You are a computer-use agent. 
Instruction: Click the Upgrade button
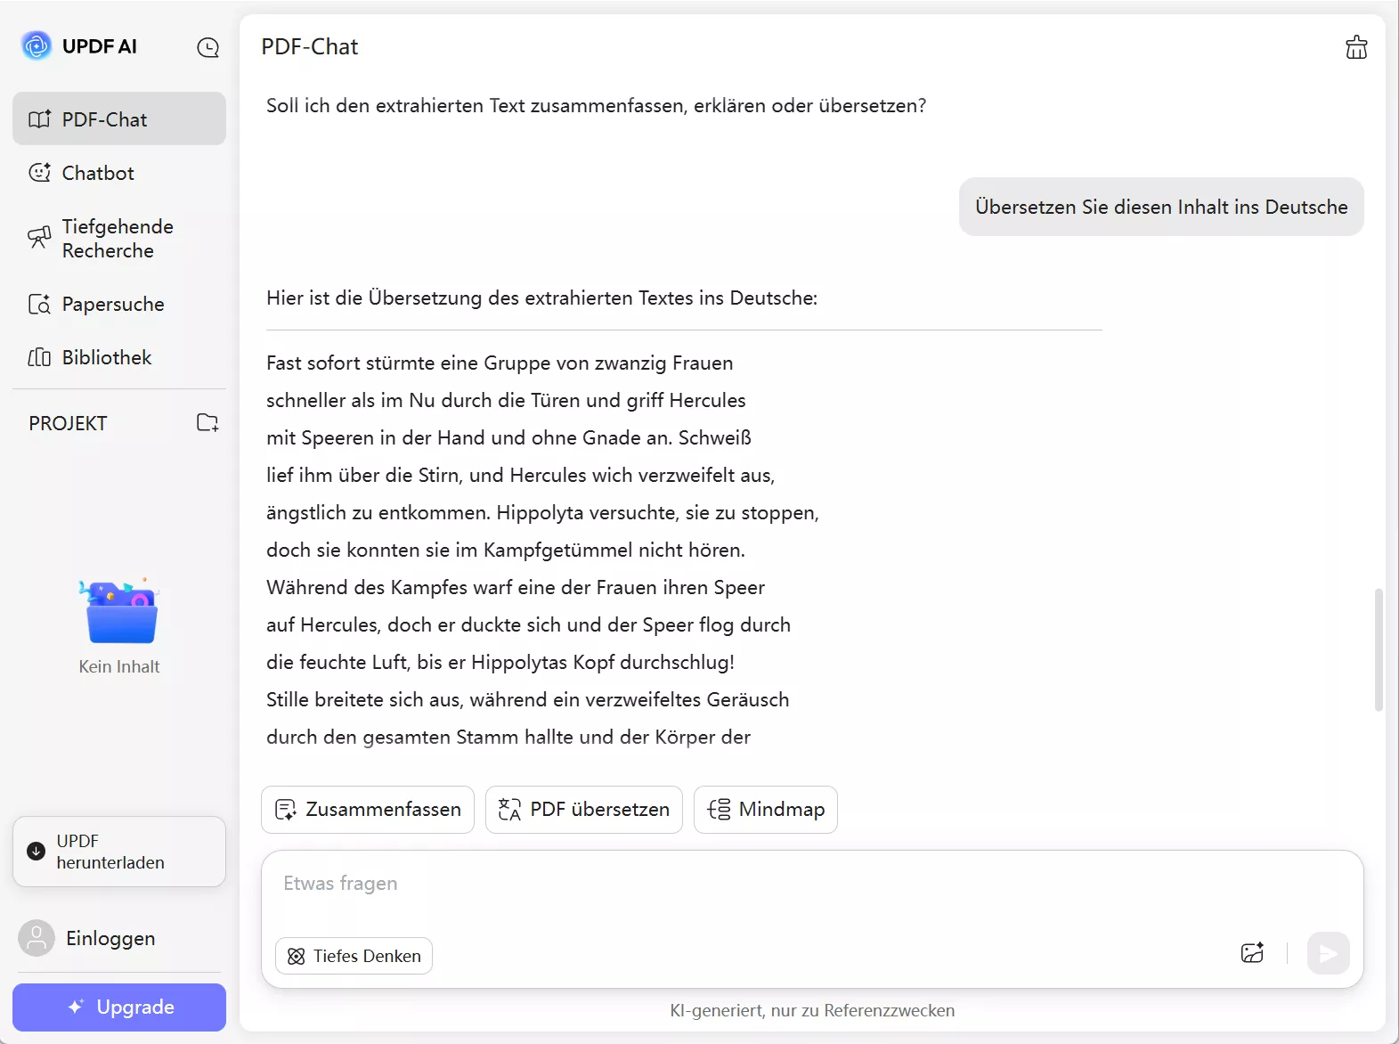point(119,1007)
